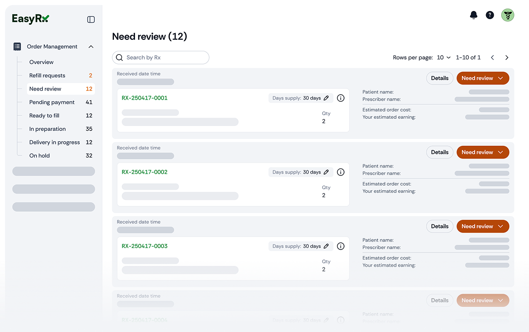
Task: Go to next page arrow
Action: (x=507, y=57)
